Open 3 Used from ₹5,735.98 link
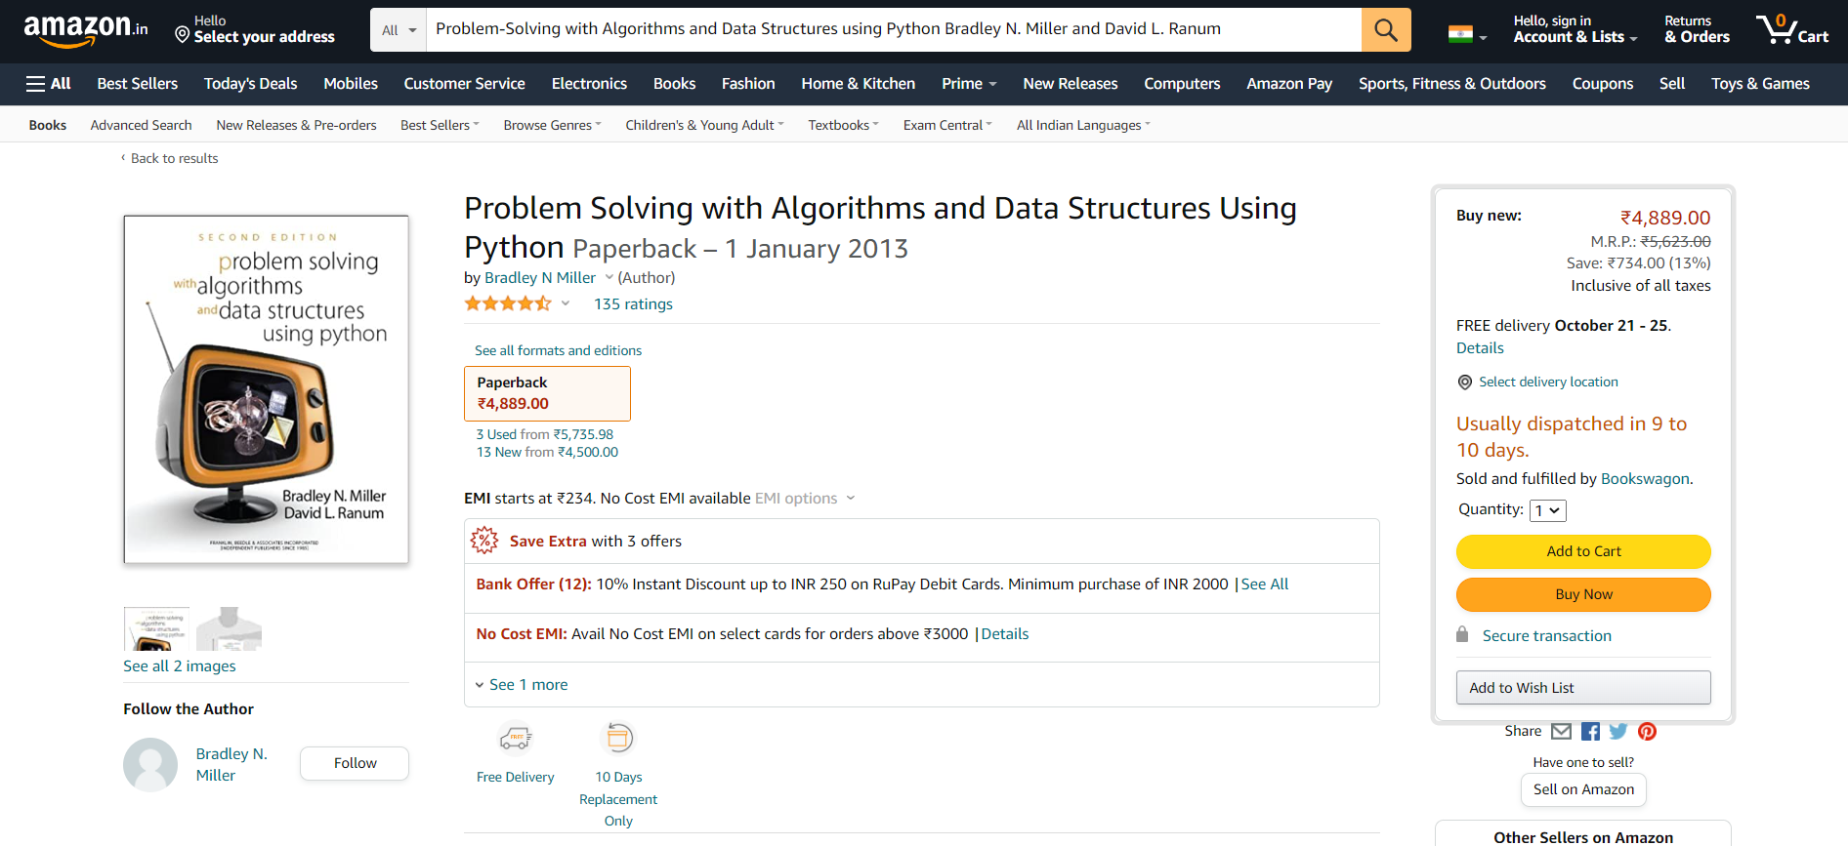Image resolution: width=1848 pixels, height=846 pixels. click(545, 434)
